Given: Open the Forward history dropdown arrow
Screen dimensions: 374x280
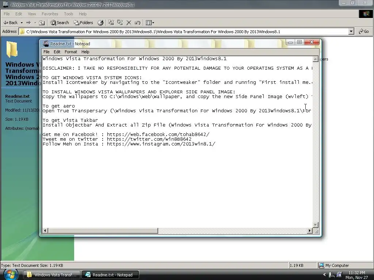Looking at the screenshot, I should (x=35, y=23).
